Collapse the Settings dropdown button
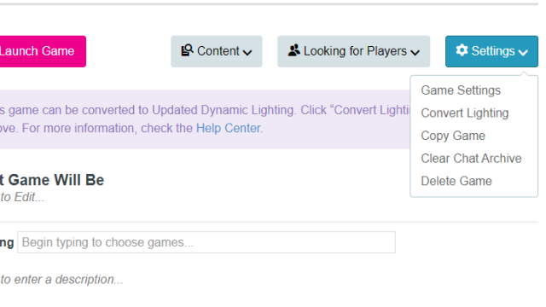This screenshot has height=307, width=546. point(491,51)
